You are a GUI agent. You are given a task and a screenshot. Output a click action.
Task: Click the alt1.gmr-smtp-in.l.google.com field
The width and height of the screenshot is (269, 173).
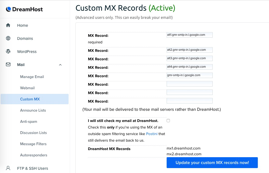click(189, 35)
